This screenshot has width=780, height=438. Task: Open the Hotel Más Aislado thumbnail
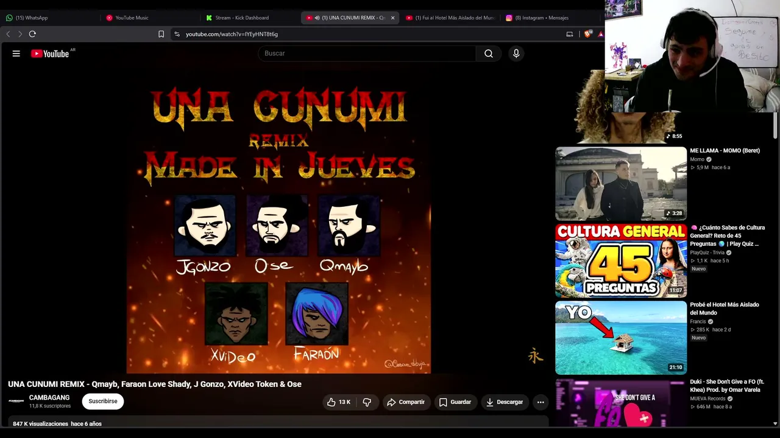(621, 338)
